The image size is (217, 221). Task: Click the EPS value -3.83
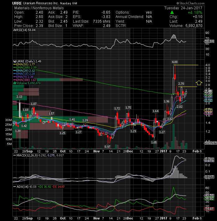106,17
